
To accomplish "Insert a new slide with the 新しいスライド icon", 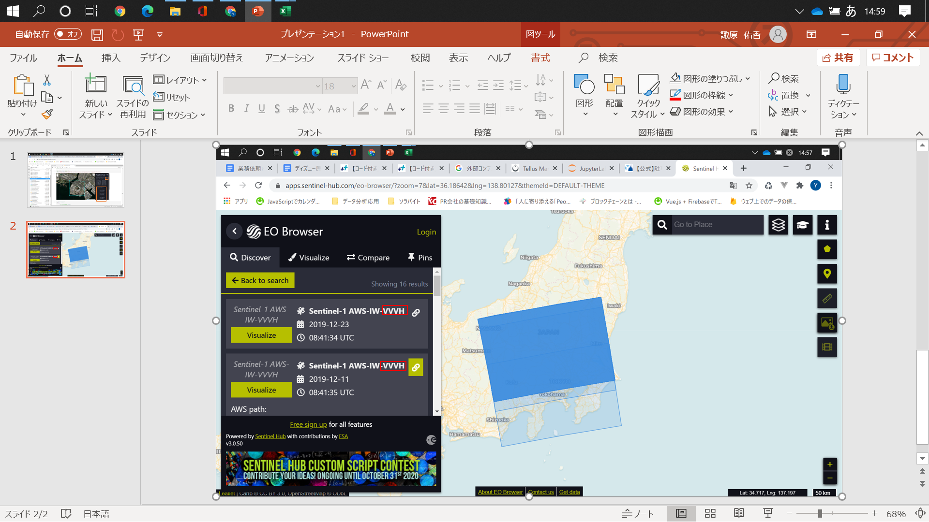I will 96,84.
